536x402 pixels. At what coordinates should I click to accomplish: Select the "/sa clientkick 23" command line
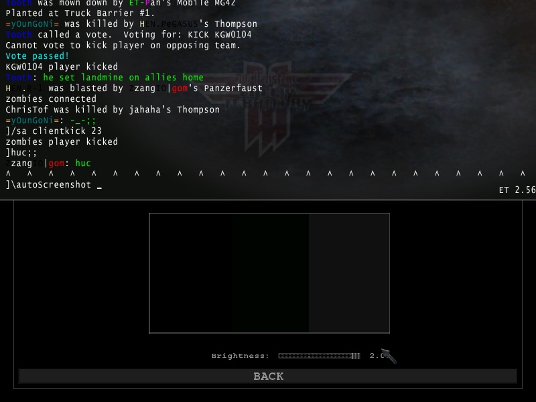point(54,131)
